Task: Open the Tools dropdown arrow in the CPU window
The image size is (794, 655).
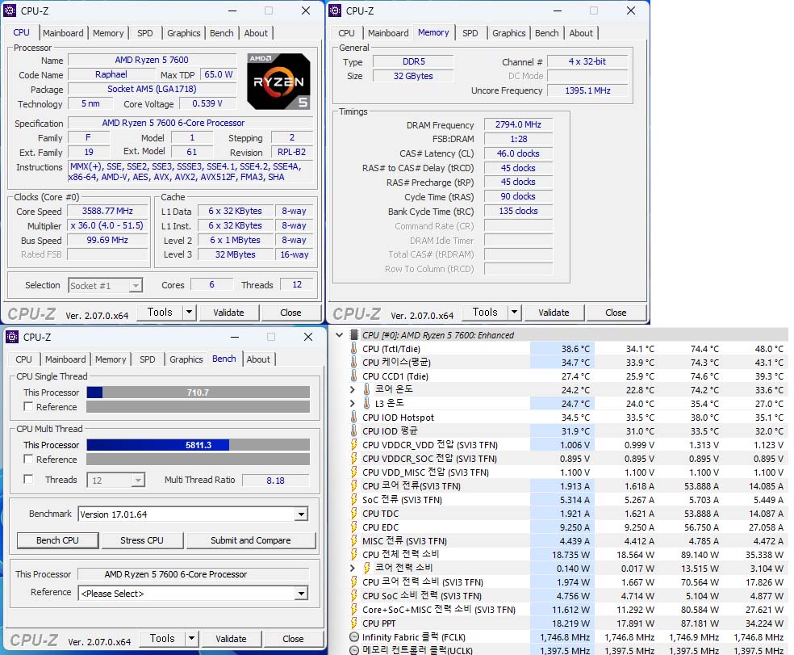Action: click(x=189, y=313)
